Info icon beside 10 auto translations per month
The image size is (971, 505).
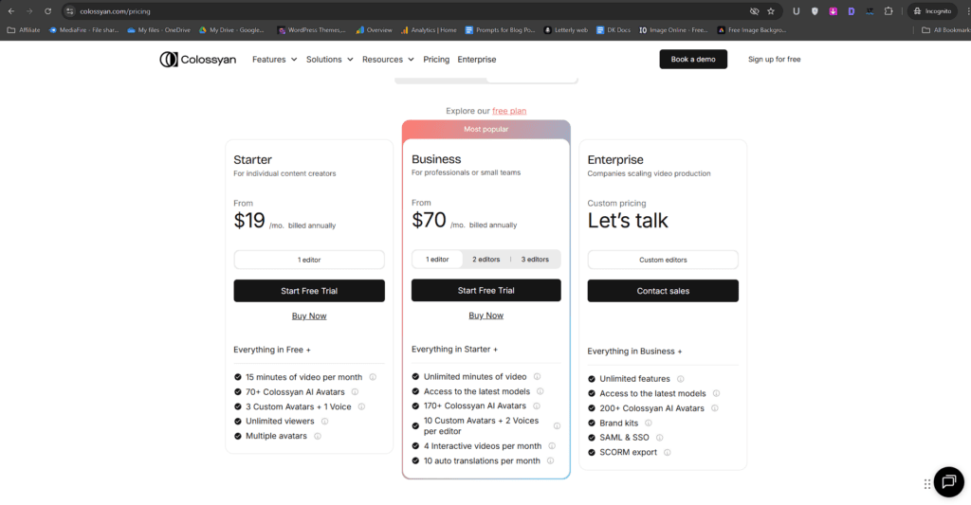pos(550,460)
